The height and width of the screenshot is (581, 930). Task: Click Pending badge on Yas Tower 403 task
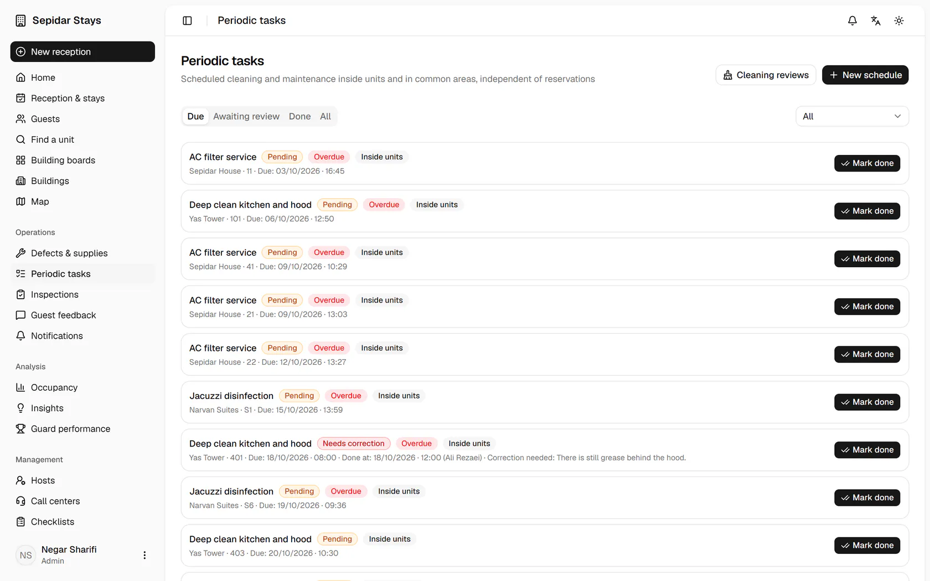[x=337, y=539]
